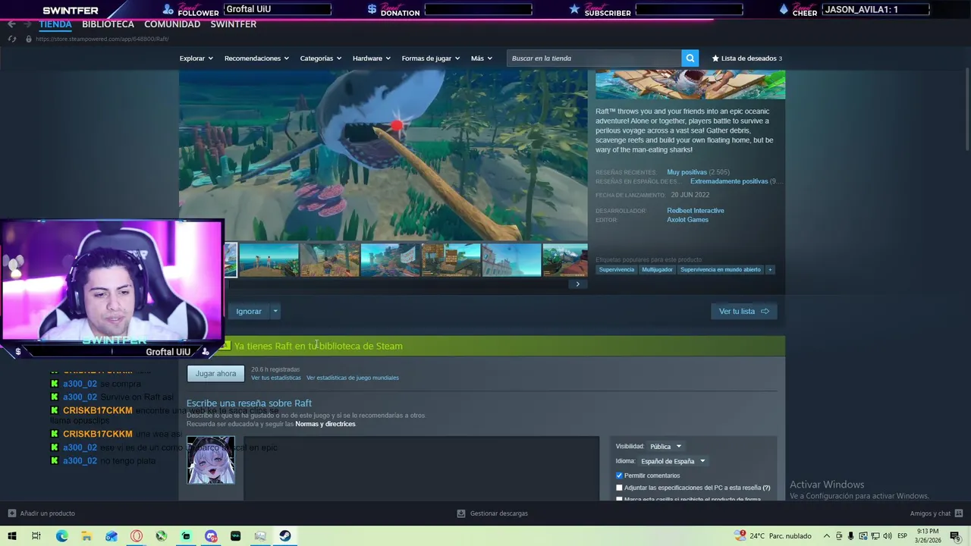Click Muy positivas recent reviews link
971x546 pixels.
(x=687, y=172)
